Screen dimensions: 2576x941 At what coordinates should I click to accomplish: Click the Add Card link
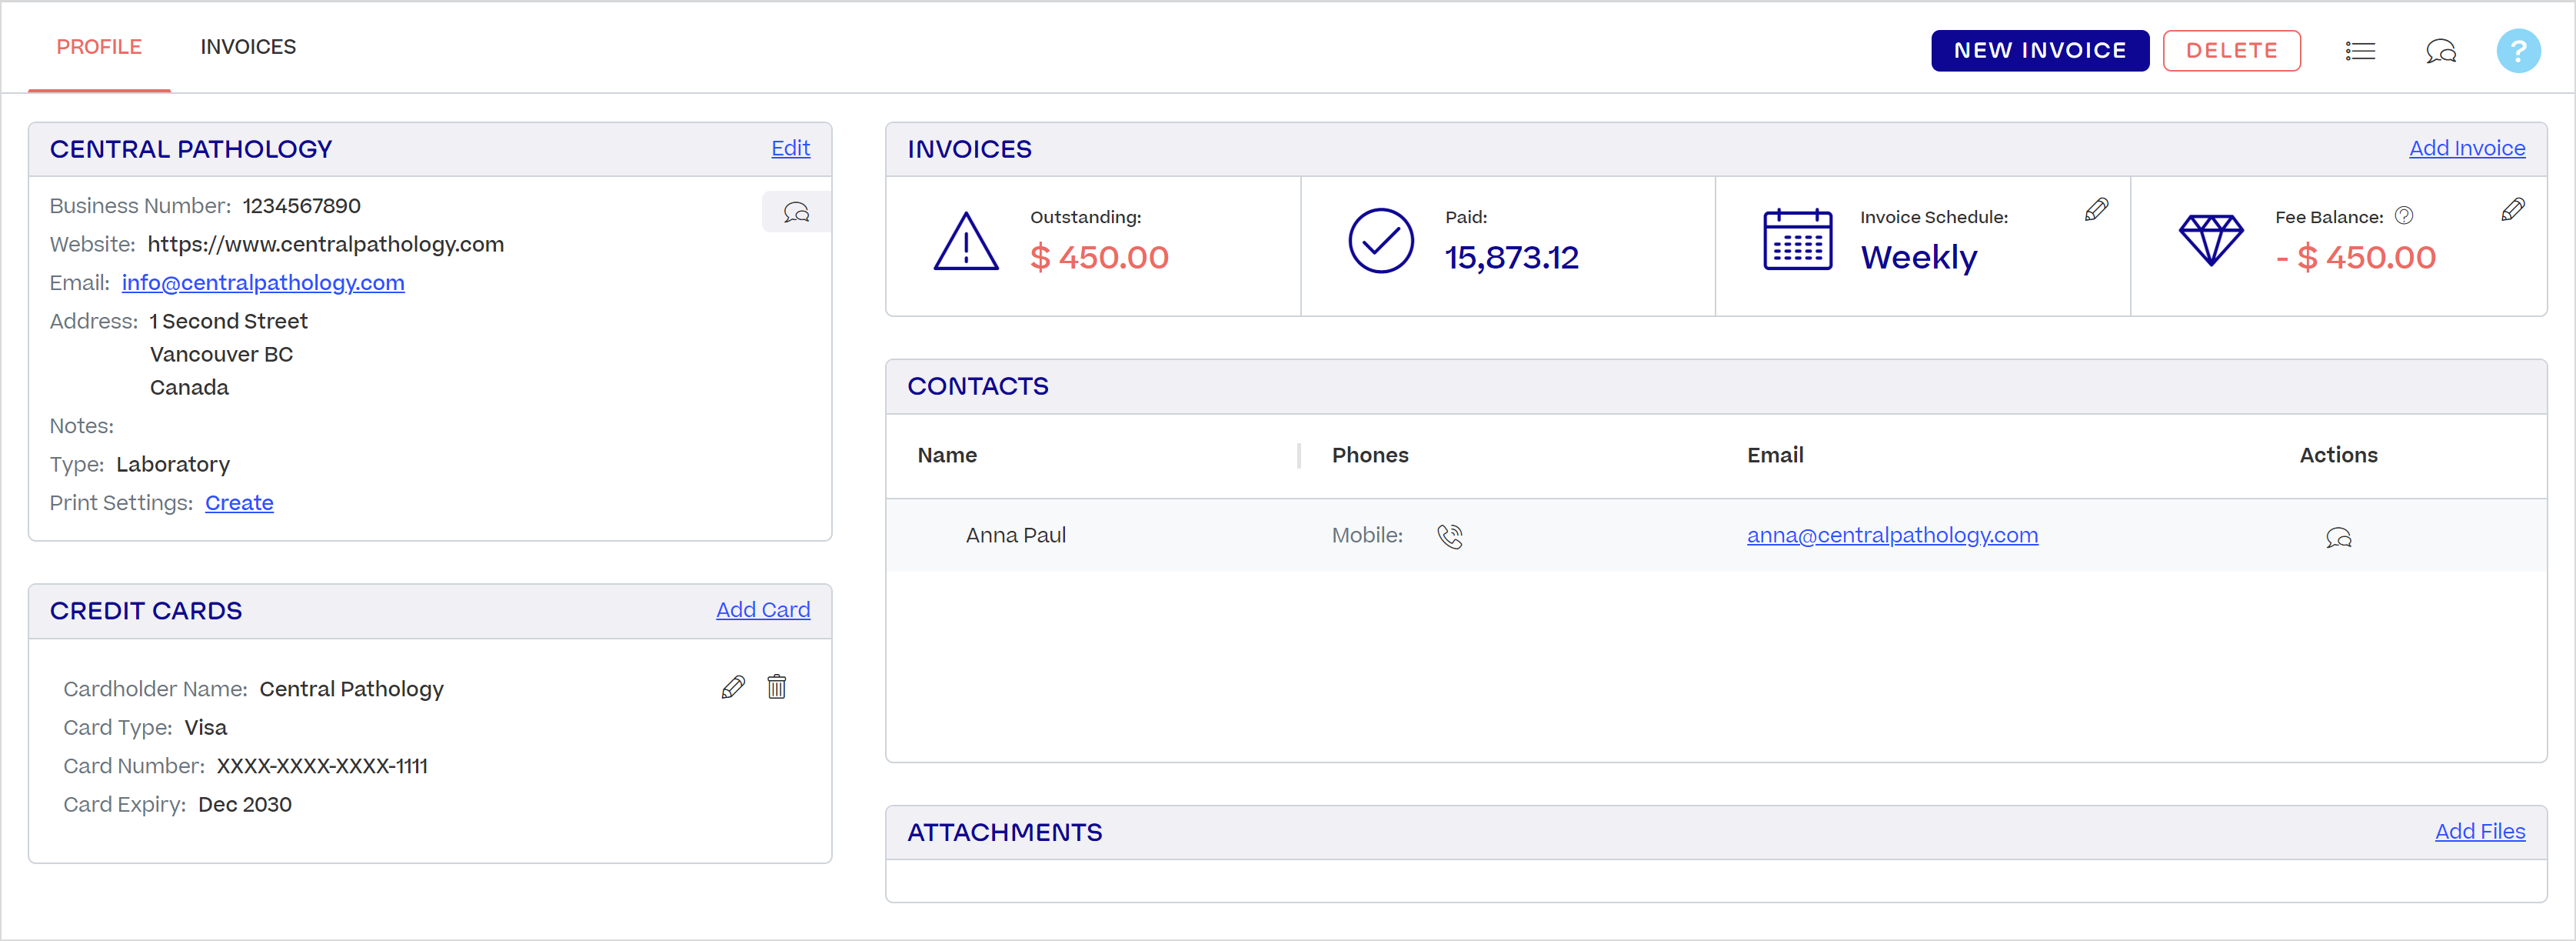763,609
